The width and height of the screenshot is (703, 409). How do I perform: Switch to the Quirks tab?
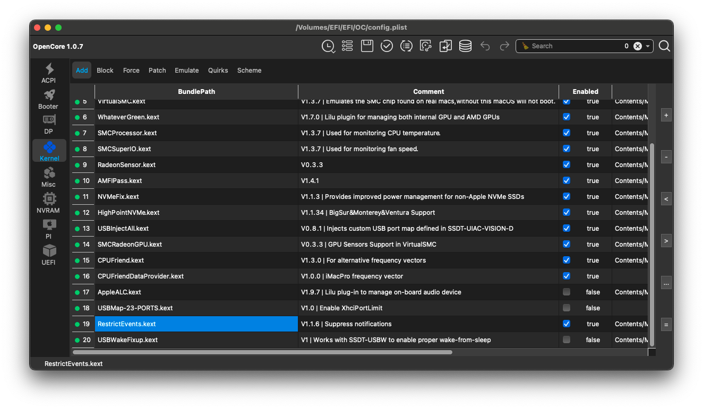click(218, 70)
